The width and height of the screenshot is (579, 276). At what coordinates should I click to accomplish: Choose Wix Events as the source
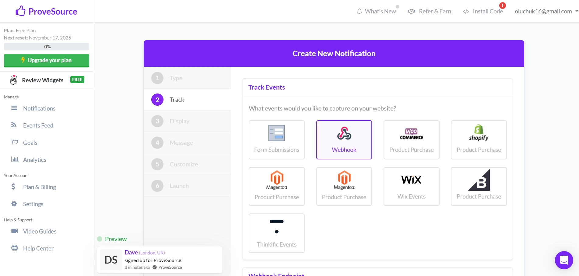pos(411,186)
